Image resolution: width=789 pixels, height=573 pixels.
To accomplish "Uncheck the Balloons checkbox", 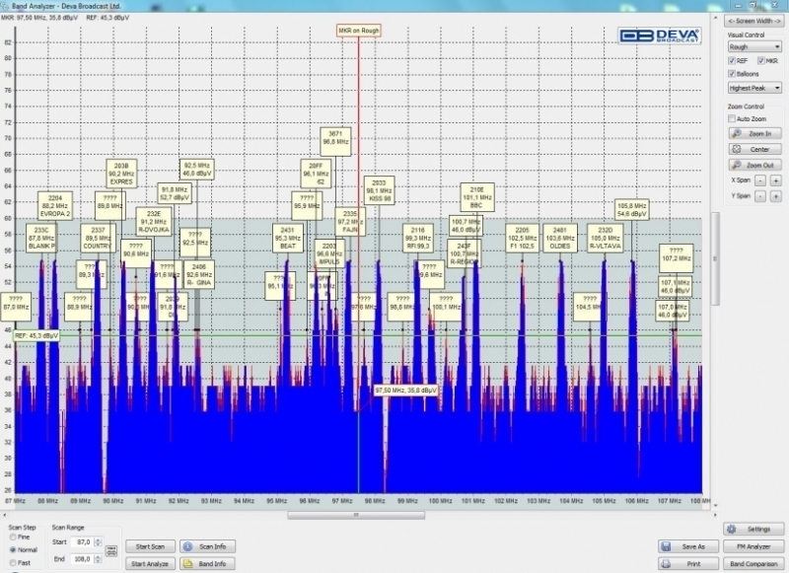I will click(x=732, y=74).
